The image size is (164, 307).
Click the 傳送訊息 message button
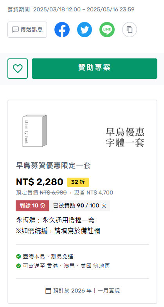pyautogui.click(x=27, y=29)
